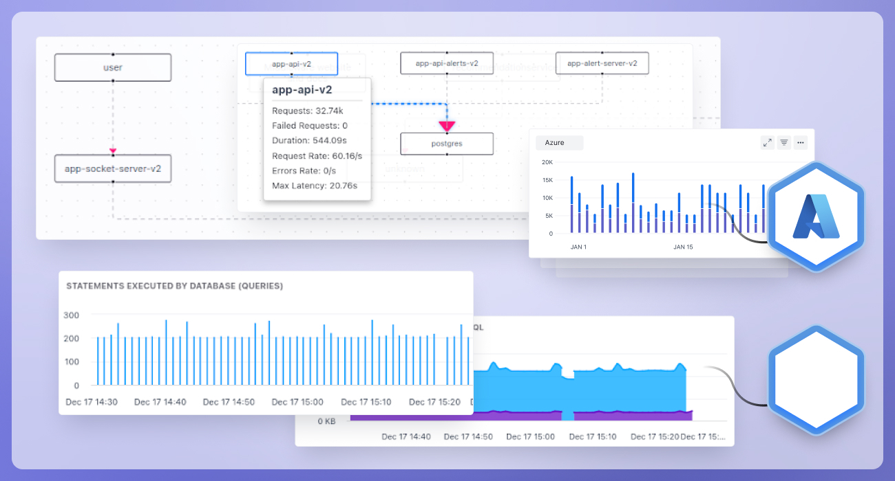Open the more options (ellipsis) menu on Azure panel
Image resolution: width=895 pixels, height=481 pixels.
point(801,142)
